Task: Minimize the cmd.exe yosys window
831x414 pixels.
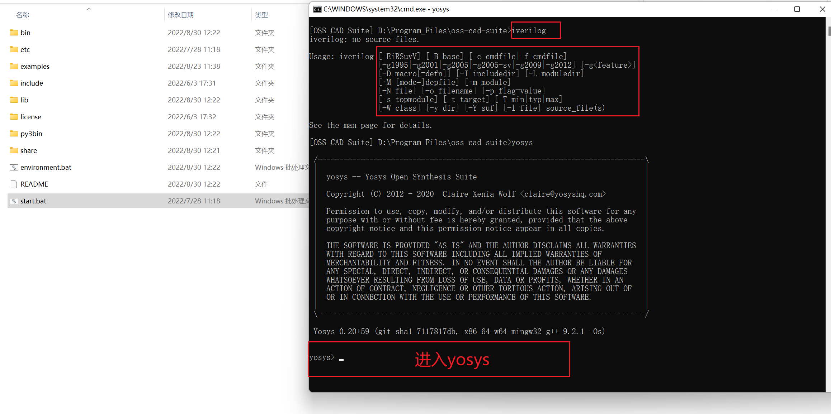Action: [x=773, y=9]
